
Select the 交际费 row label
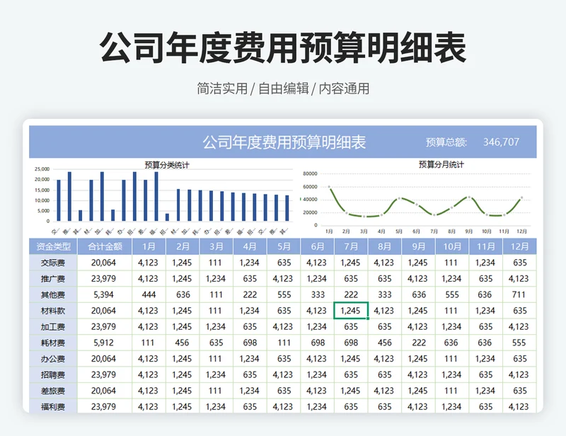(53, 263)
